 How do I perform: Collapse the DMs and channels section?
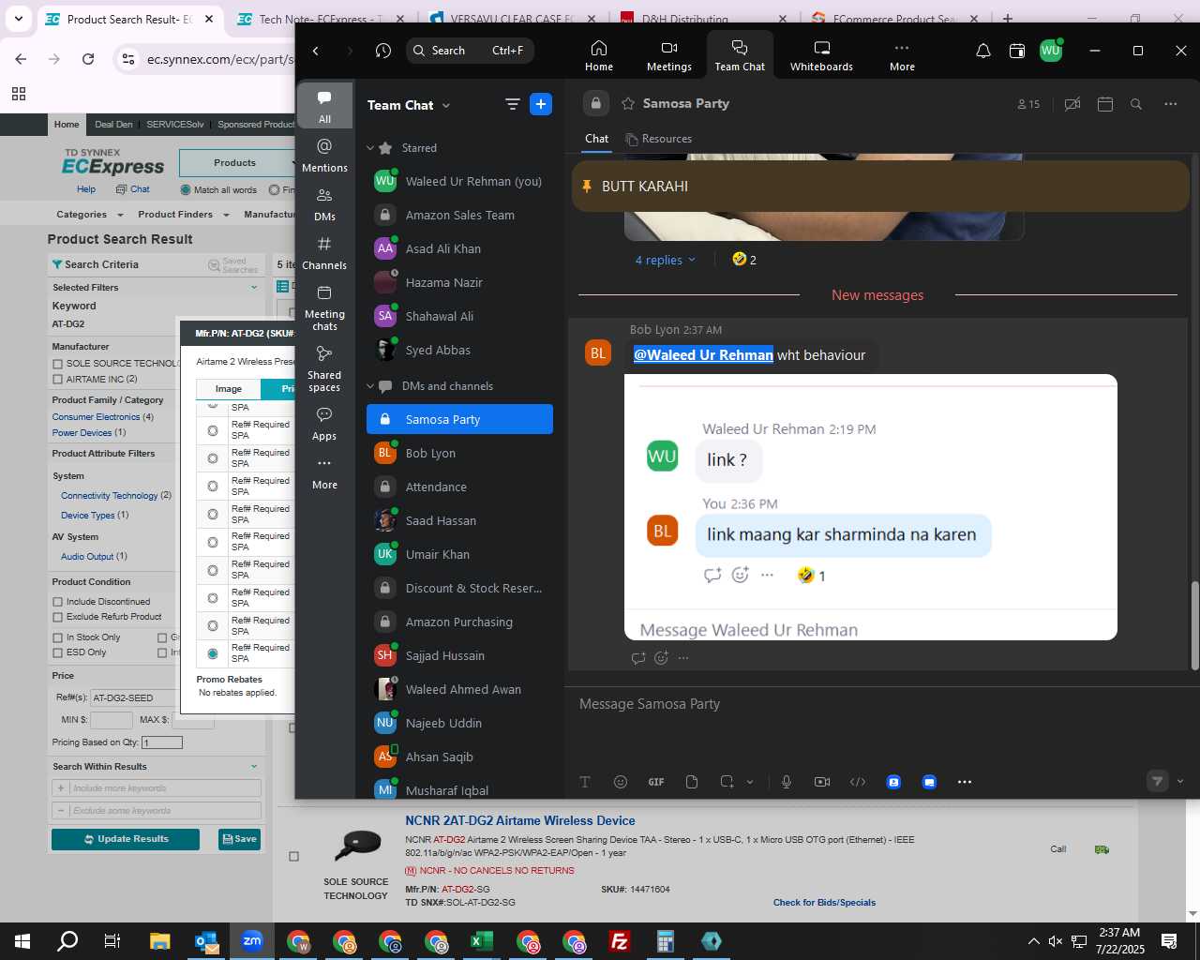click(x=370, y=386)
